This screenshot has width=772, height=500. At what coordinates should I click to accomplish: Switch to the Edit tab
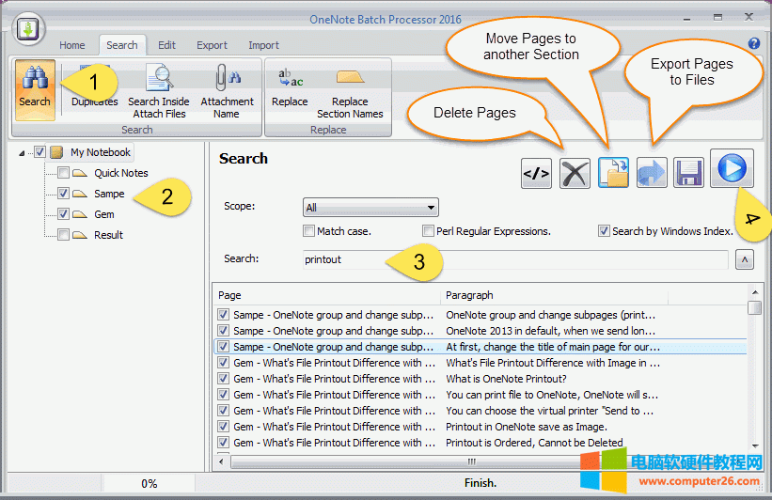point(166,45)
